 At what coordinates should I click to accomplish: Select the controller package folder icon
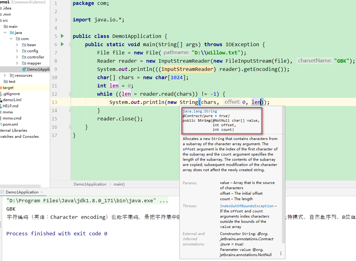point(24,57)
